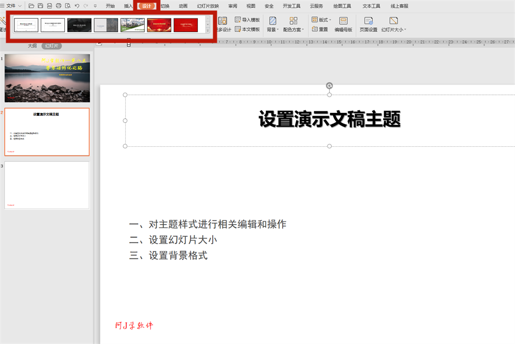Select blank slide 3 thumbnail
Screen dimensions: 515x344
47,185
